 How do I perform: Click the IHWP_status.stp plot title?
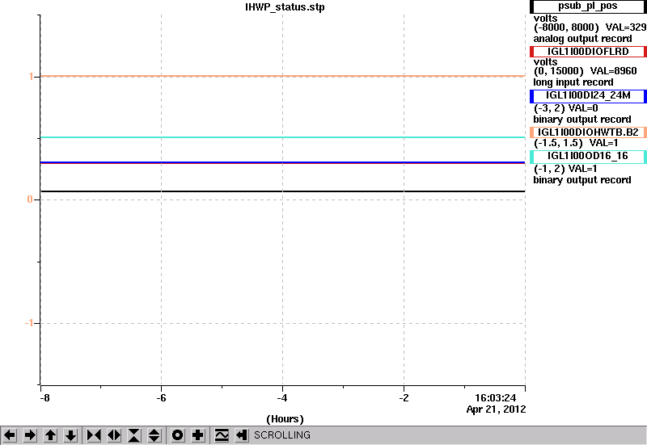(285, 7)
